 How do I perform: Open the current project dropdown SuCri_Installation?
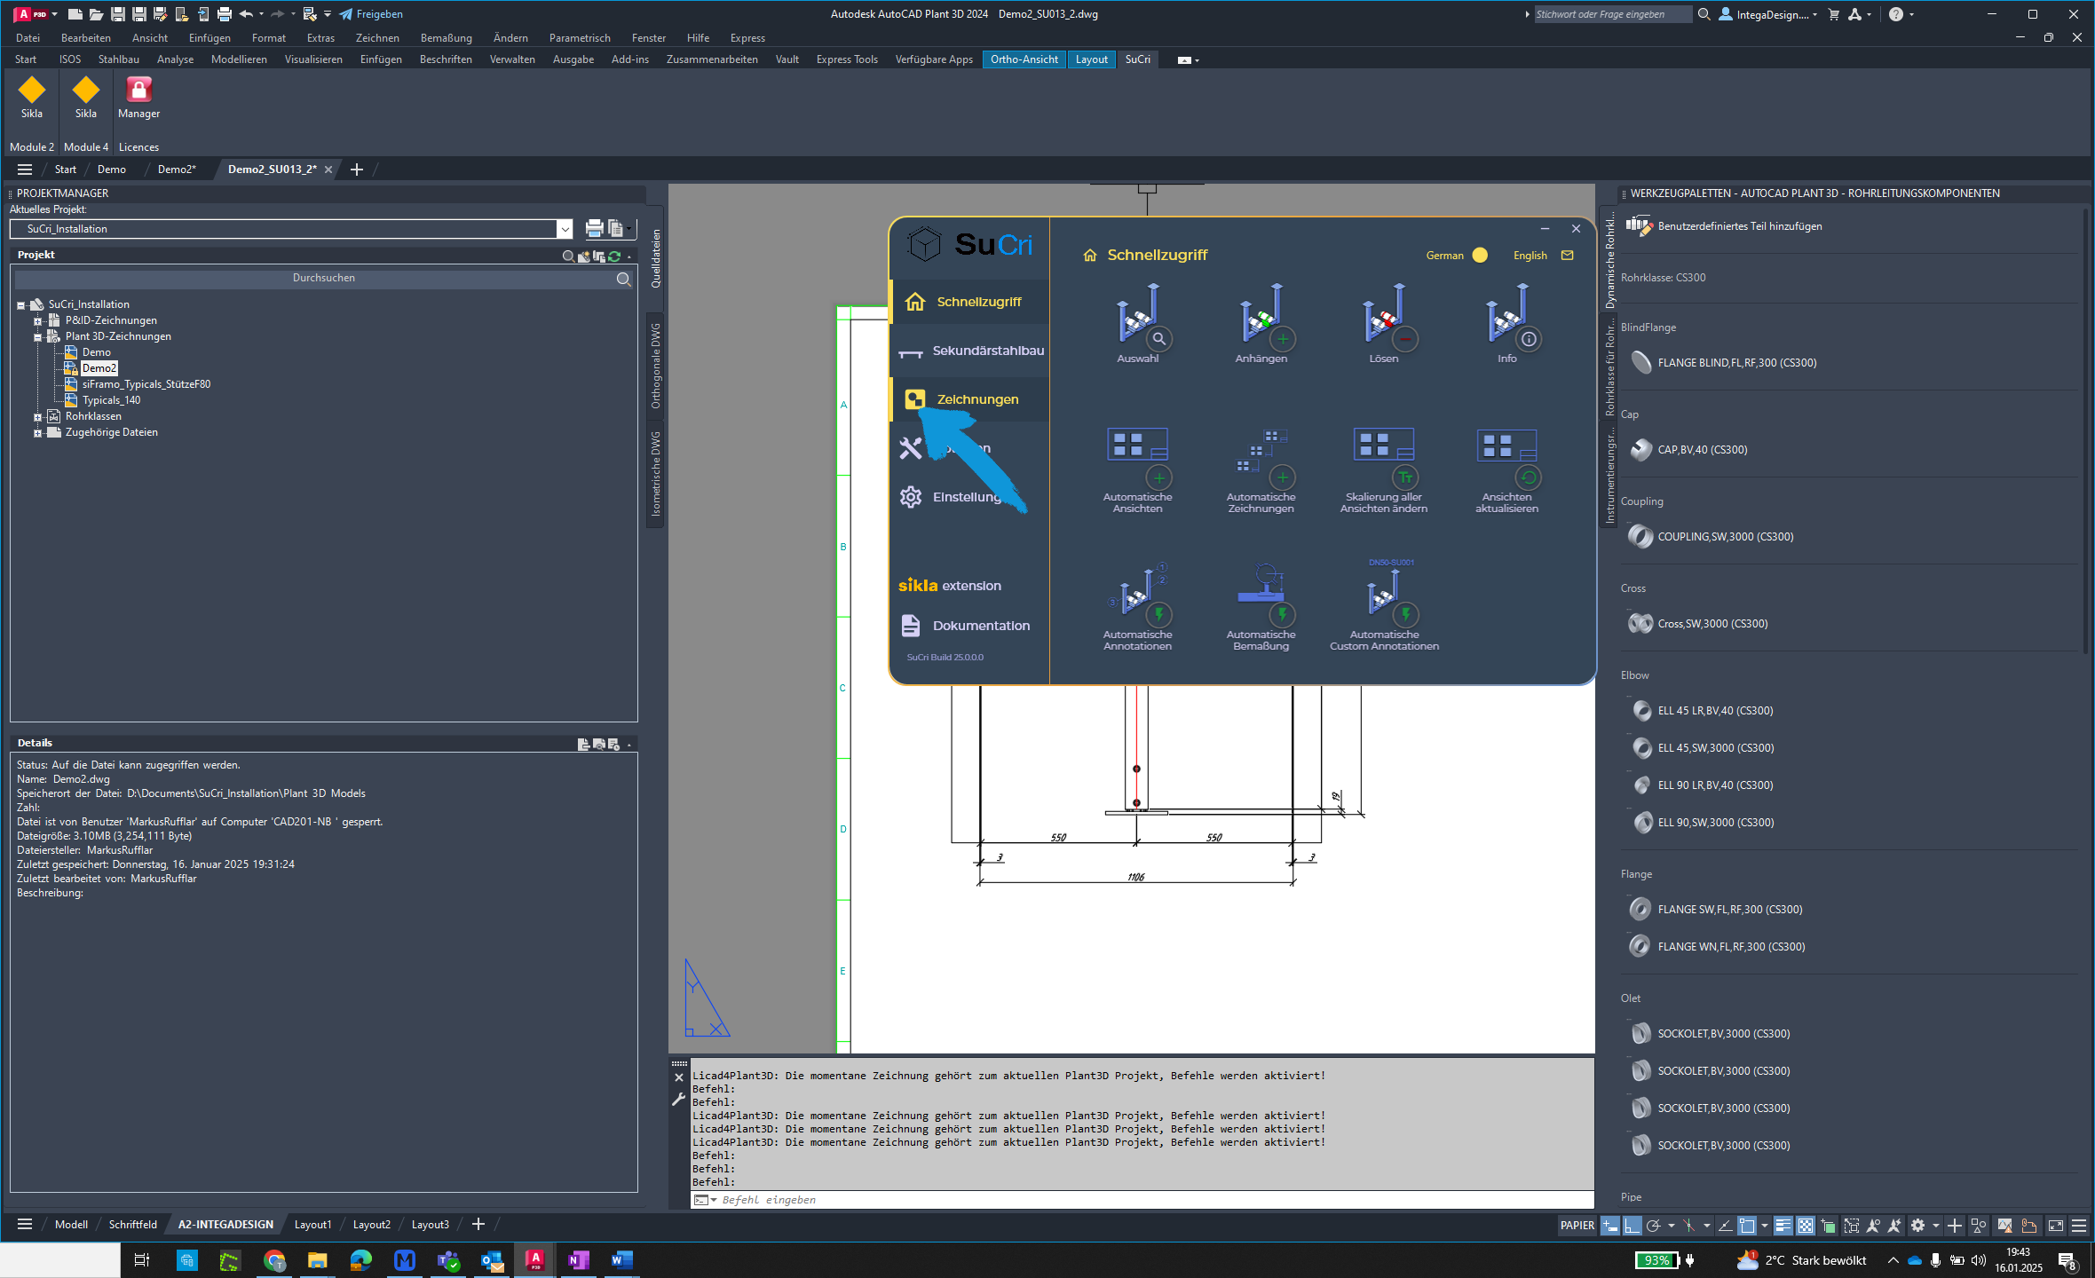pos(565,229)
